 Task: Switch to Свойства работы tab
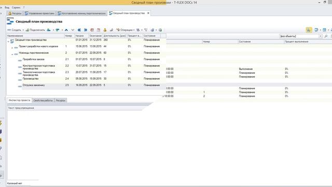(43, 100)
